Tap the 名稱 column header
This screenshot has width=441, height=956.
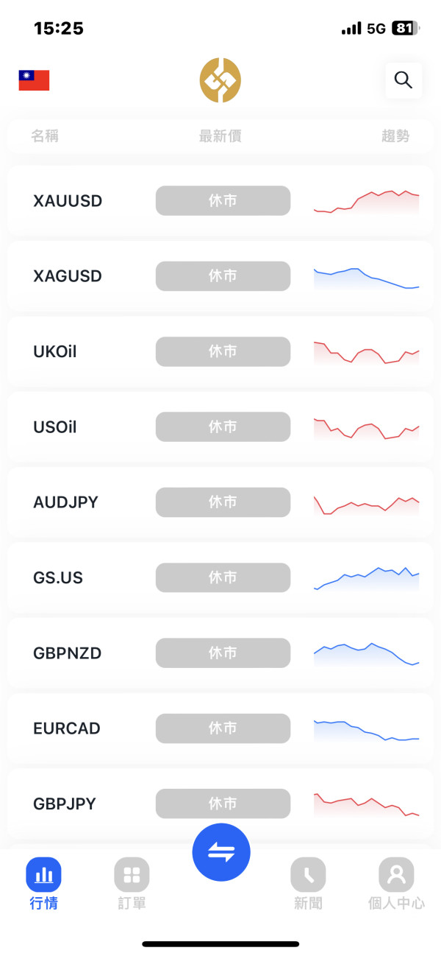tap(45, 136)
